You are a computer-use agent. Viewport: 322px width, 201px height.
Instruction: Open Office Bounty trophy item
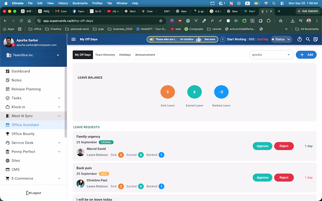click(x=33, y=134)
